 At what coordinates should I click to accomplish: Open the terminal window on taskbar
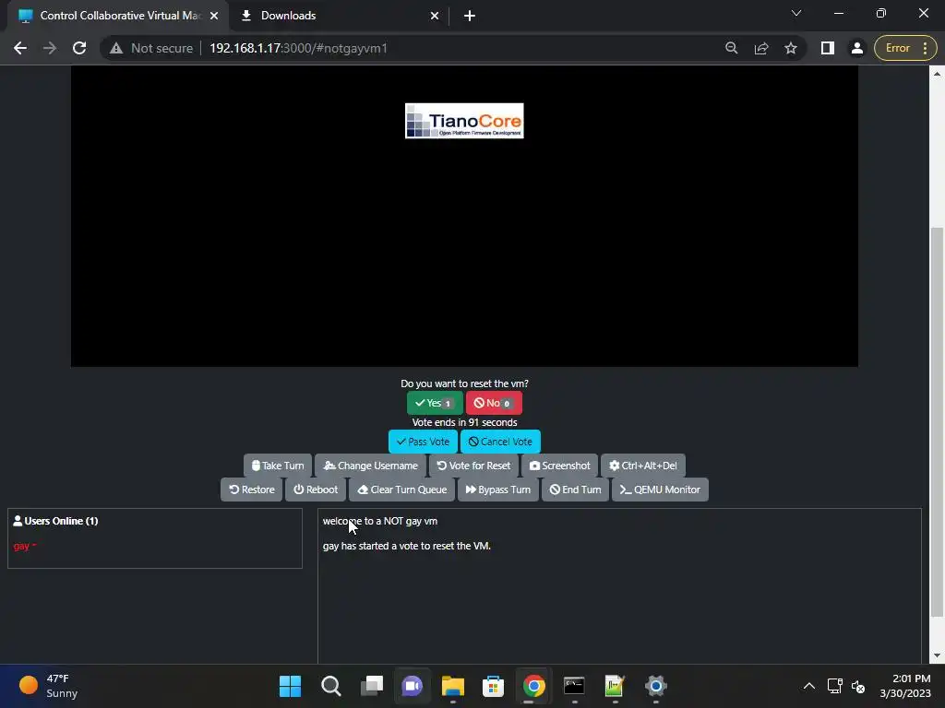[574, 686]
